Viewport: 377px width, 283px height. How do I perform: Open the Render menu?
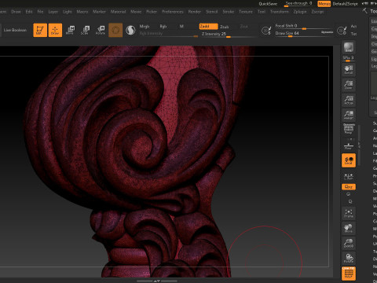195,12
